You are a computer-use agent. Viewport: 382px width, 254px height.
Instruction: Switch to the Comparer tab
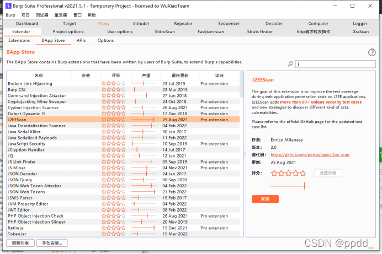pyautogui.click(x=319, y=24)
